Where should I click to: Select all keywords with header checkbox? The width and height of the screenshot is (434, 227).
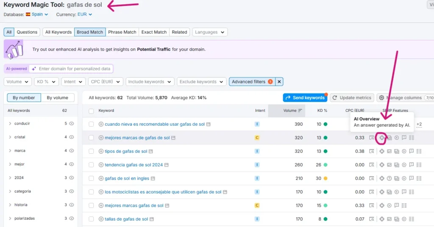pyautogui.click(x=91, y=111)
